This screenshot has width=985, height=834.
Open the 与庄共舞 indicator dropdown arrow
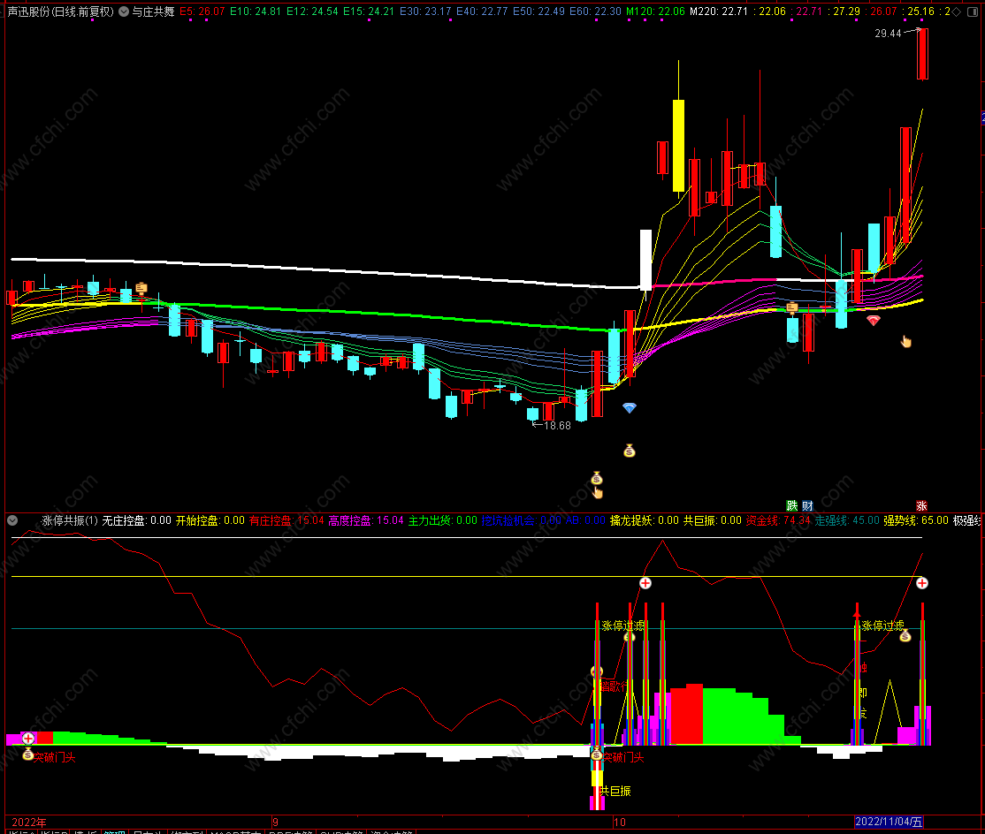click(x=124, y=11)
